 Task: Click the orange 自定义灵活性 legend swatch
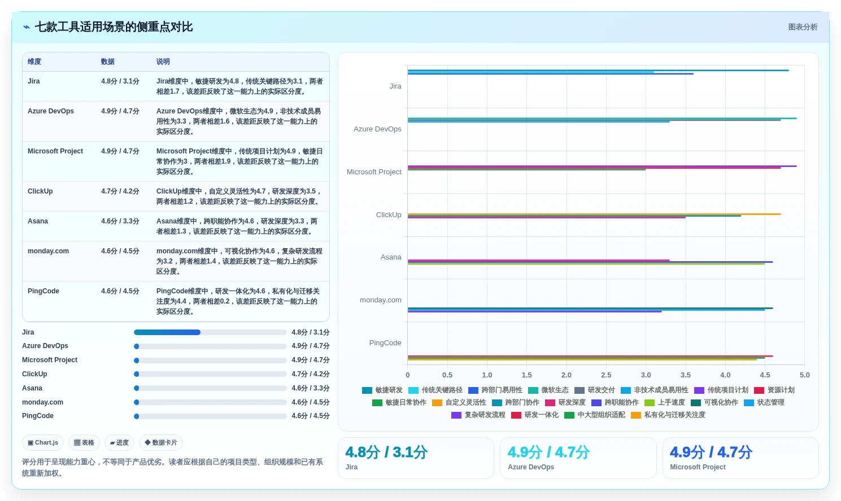437,403
